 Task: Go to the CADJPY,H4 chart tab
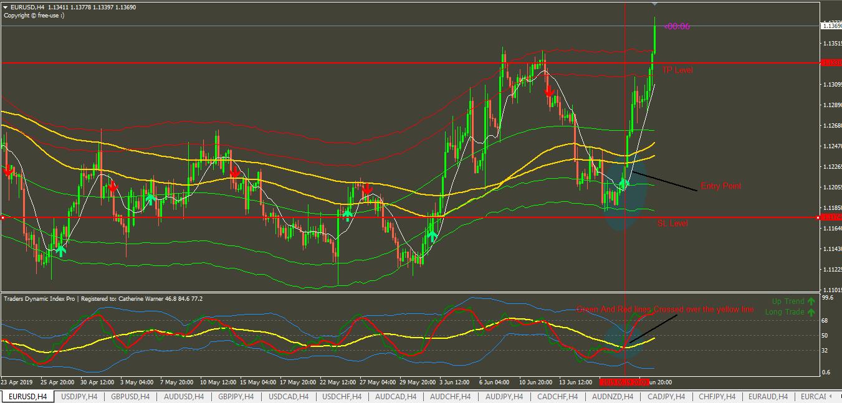667,396
